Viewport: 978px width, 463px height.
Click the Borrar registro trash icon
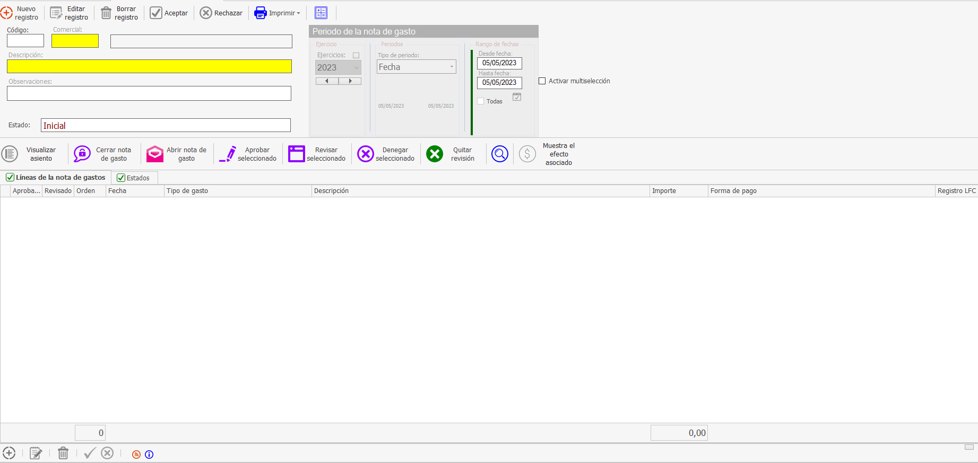(x=106, y=13)
